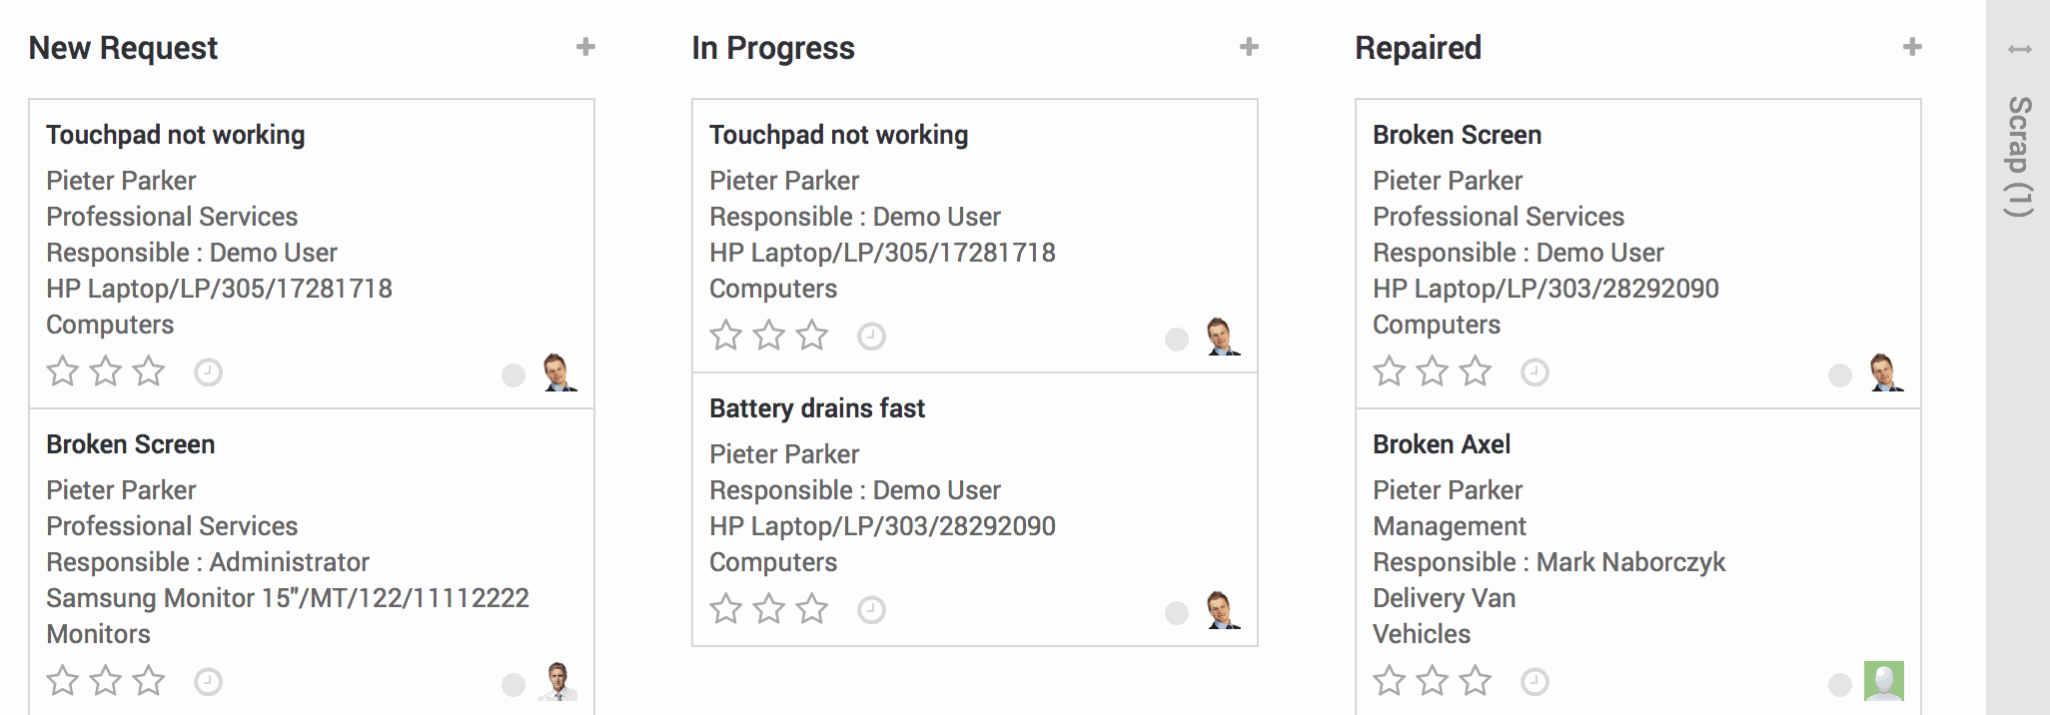Set third star on Battery drains fast card

(x=812, y=608)
